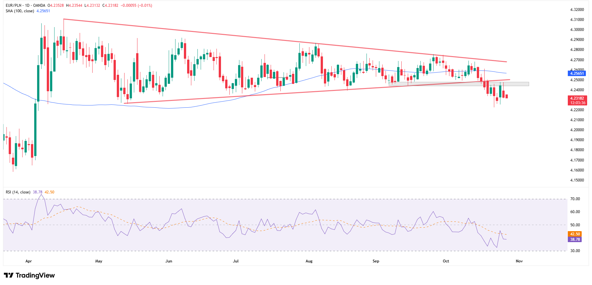Click the candle countdown timer 12:03:36

[x=577, y=103]
